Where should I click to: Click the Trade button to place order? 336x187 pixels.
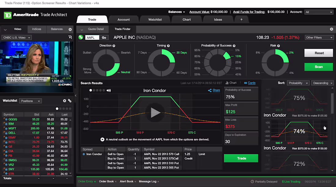coord(241,158)
